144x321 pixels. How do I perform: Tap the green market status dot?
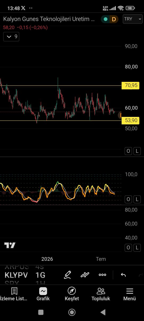tap(106, 19)
